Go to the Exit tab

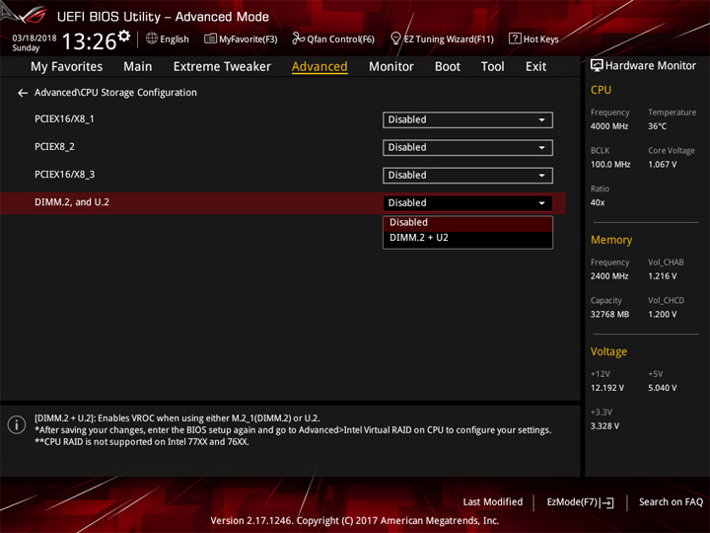point(535,67)
